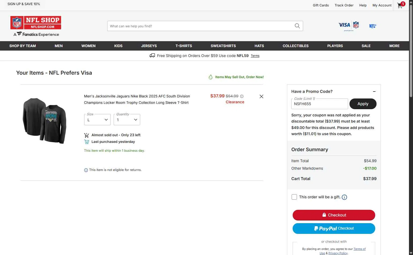Open My Account link
The image size is (413, 255).
coord(382,5)
